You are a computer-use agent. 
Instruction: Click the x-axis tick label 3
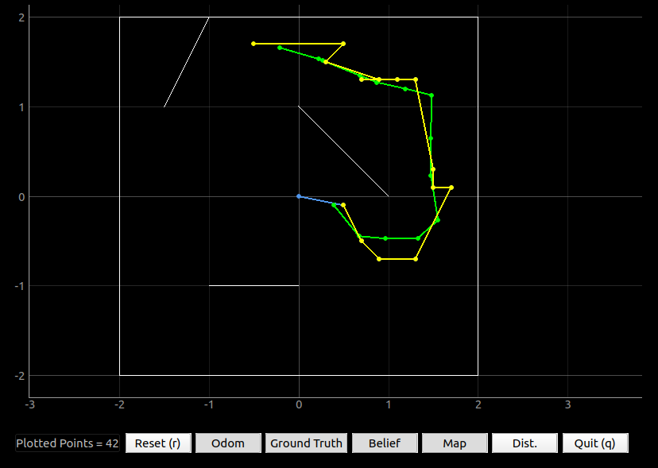567,404
